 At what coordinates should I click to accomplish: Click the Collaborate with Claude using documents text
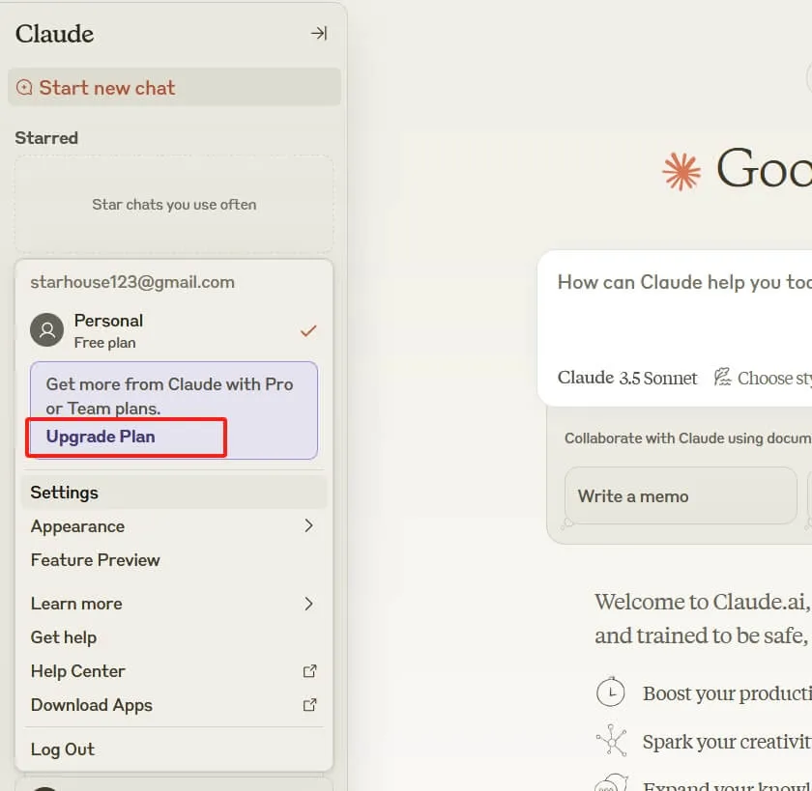point(687,438)
